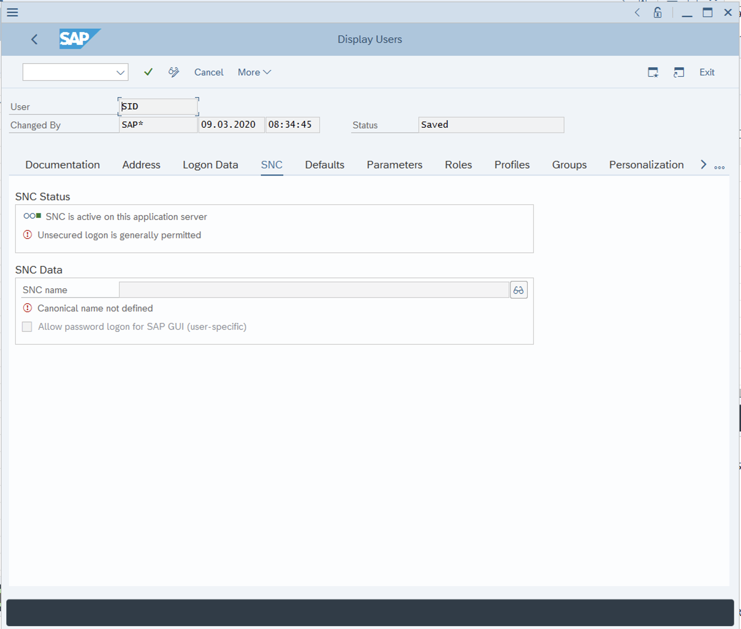Expand additional tabs using the chevron
Image resolution: width=741 pixels, height=629 pixels.
pyautogui.click(x=704, y=164)
